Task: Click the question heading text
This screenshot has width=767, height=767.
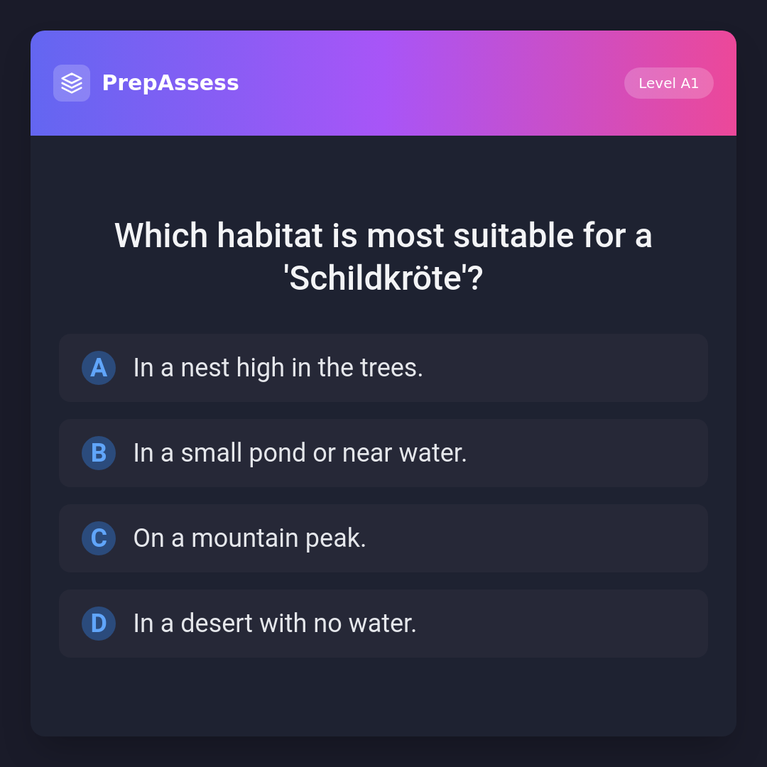Action: pos(383,256)
